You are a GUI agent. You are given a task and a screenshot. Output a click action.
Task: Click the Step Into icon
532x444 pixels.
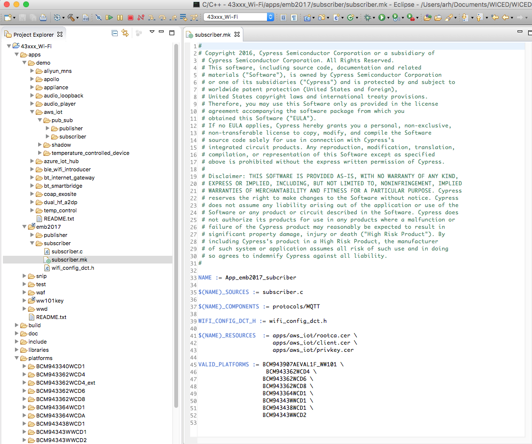(151, 17)
